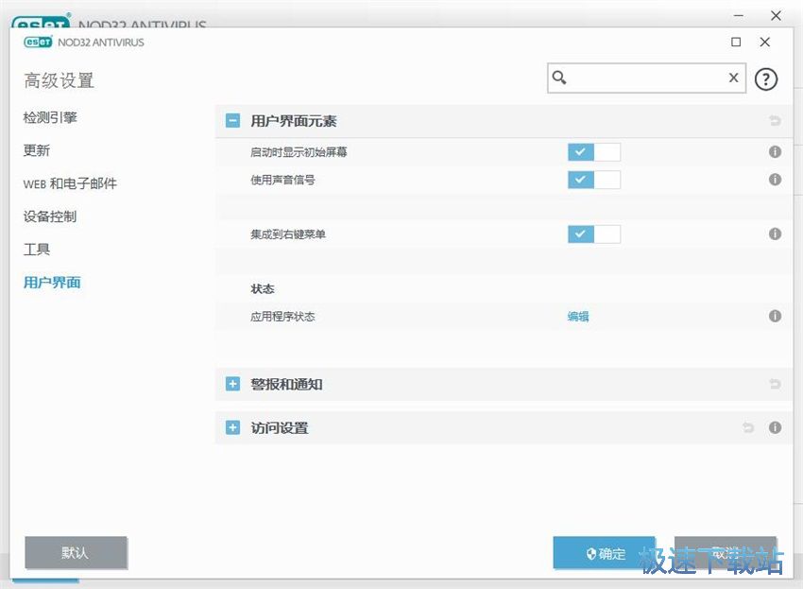
Task: Focus the advanced settings search field
Action: tap(646, 78)
